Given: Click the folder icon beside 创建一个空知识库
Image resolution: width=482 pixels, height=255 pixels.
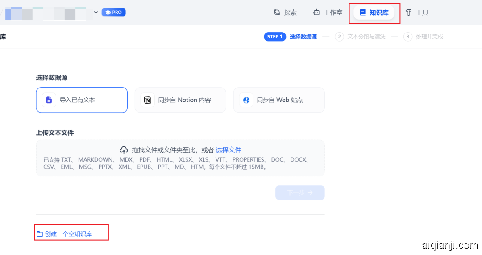Looking at the screenshot, I should 40,234.
